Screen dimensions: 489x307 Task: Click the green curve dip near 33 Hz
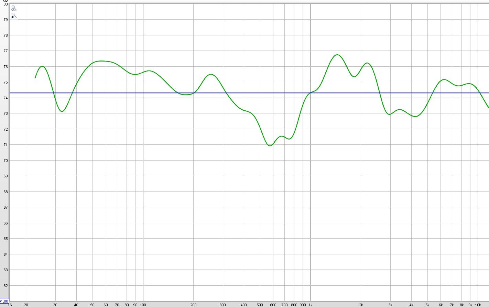point(62,111)
